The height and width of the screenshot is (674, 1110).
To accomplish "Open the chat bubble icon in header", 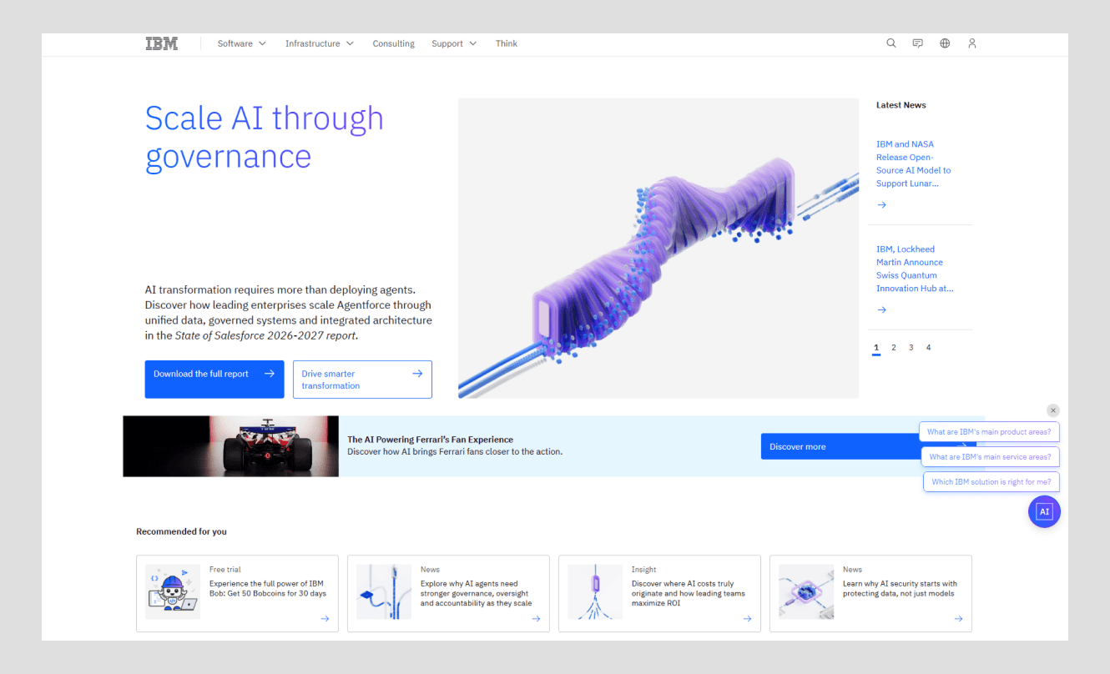I will pos(918,43).
